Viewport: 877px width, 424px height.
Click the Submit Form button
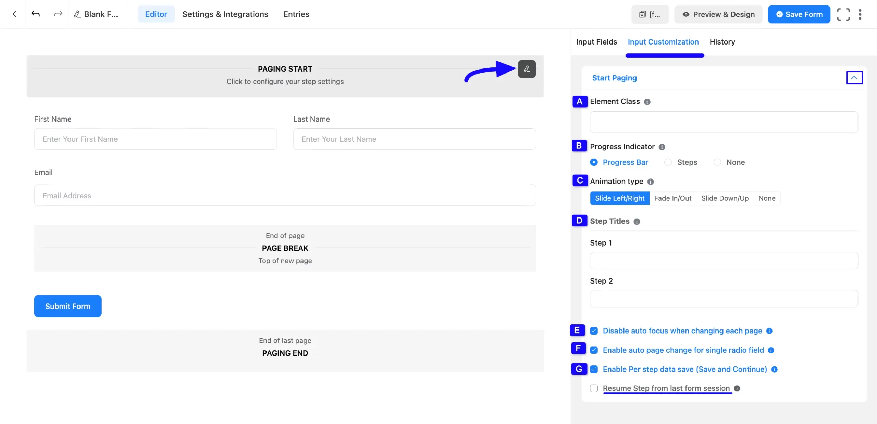(x=68, y=306)
